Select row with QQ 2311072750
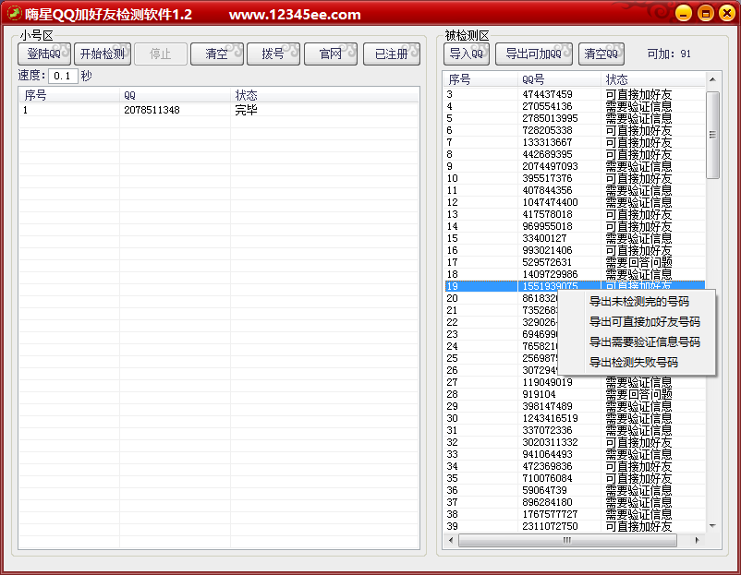741x575 pixels. tap(575, 526)
